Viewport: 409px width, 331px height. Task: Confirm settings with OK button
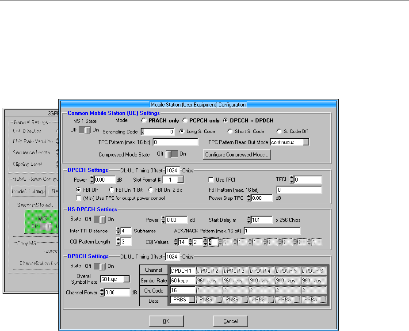(x=166, y=321)
